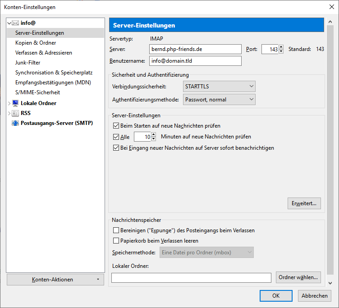Select Junk-Filter in the sidebar
The height and width of the screenshot is (308, 339).
coord(28,63)
